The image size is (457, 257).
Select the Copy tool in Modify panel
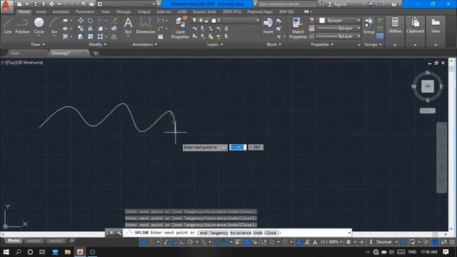click(x=81, y=29)
